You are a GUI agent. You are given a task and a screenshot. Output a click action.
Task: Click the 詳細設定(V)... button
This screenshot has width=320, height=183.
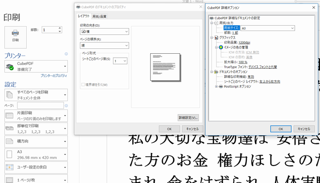pos(188,118)
